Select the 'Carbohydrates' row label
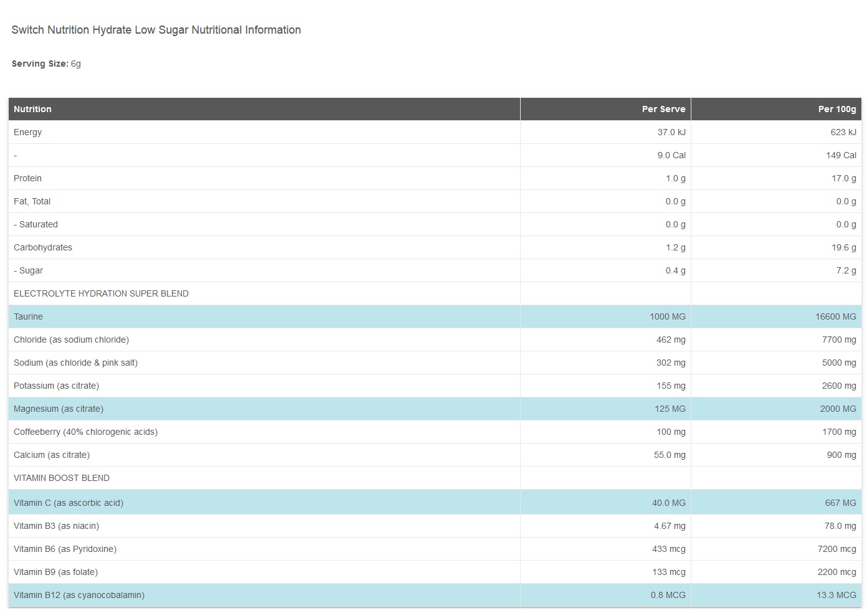 43,247
